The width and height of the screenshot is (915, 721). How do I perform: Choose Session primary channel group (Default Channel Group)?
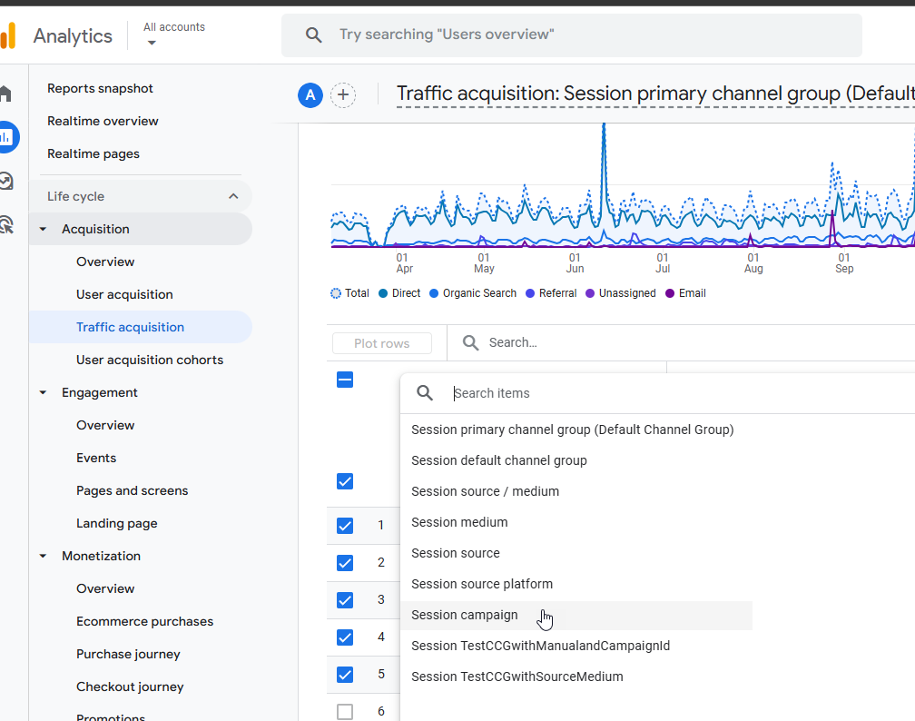point(573,430)
